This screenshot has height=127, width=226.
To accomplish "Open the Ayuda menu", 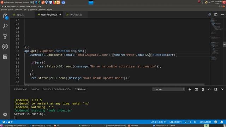I will pyautogui.click(x=49, y=10).
